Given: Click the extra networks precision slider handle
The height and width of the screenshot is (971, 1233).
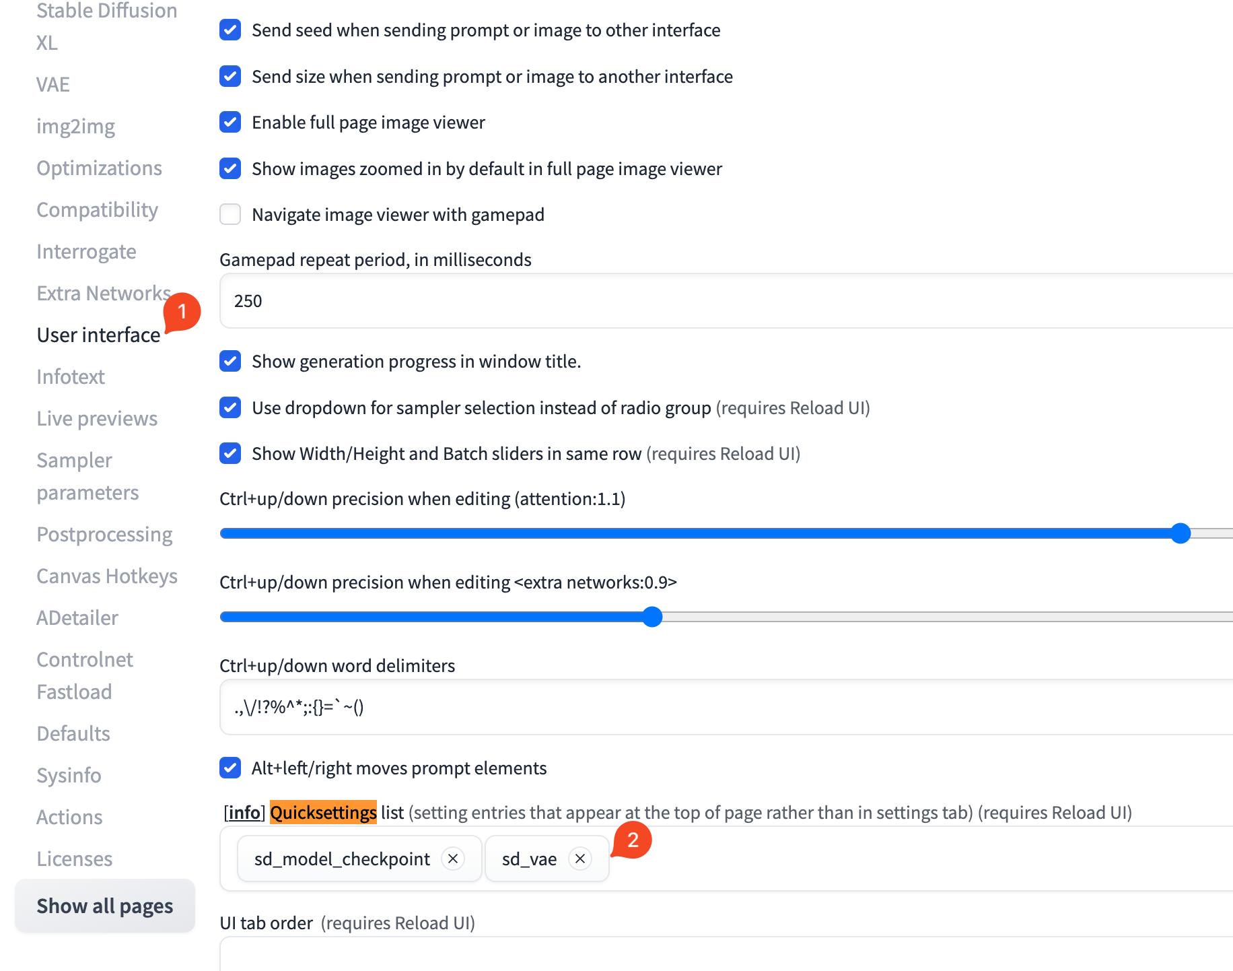Looking at the screenshot, I should (652, 617).
